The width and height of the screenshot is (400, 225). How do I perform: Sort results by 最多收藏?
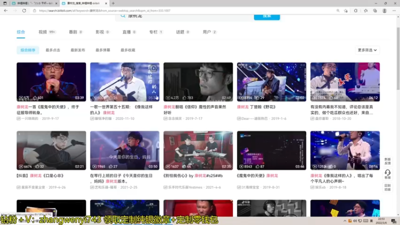click(128, 50)
